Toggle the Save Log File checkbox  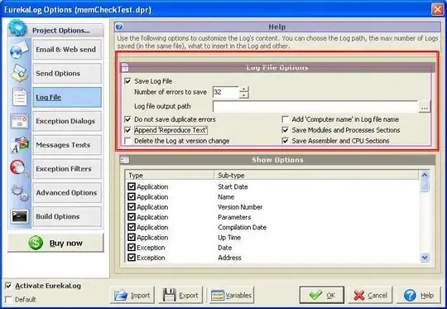click(127, 81)
